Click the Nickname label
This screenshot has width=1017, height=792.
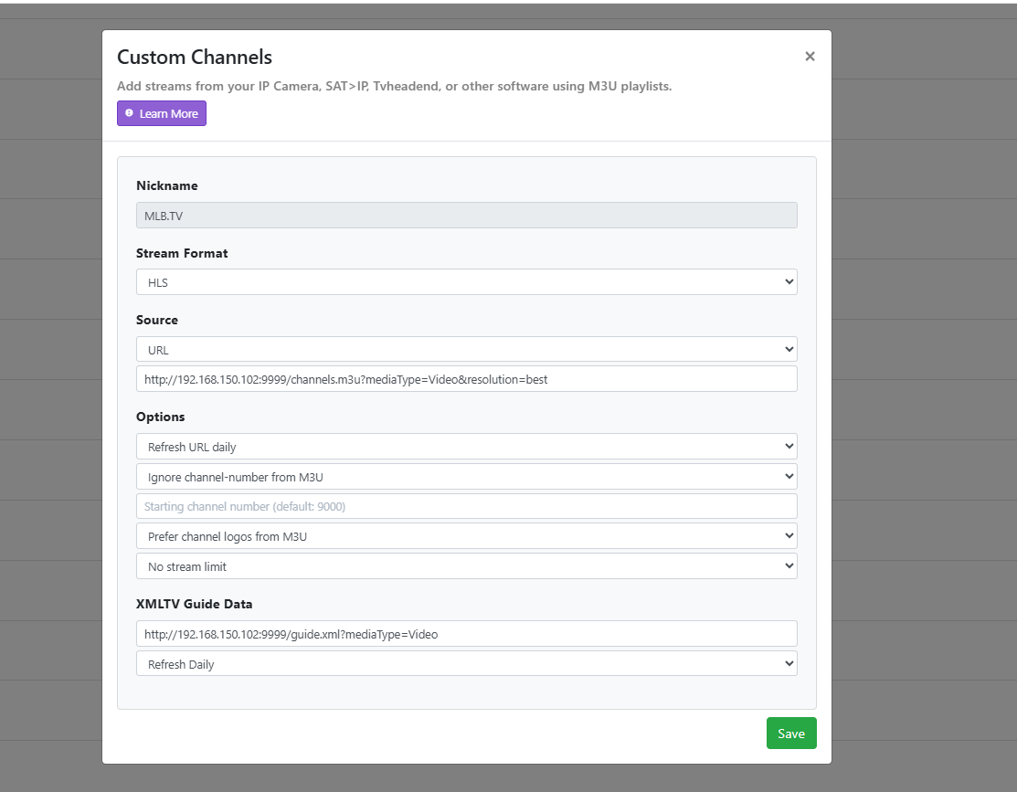coord(167,186)
